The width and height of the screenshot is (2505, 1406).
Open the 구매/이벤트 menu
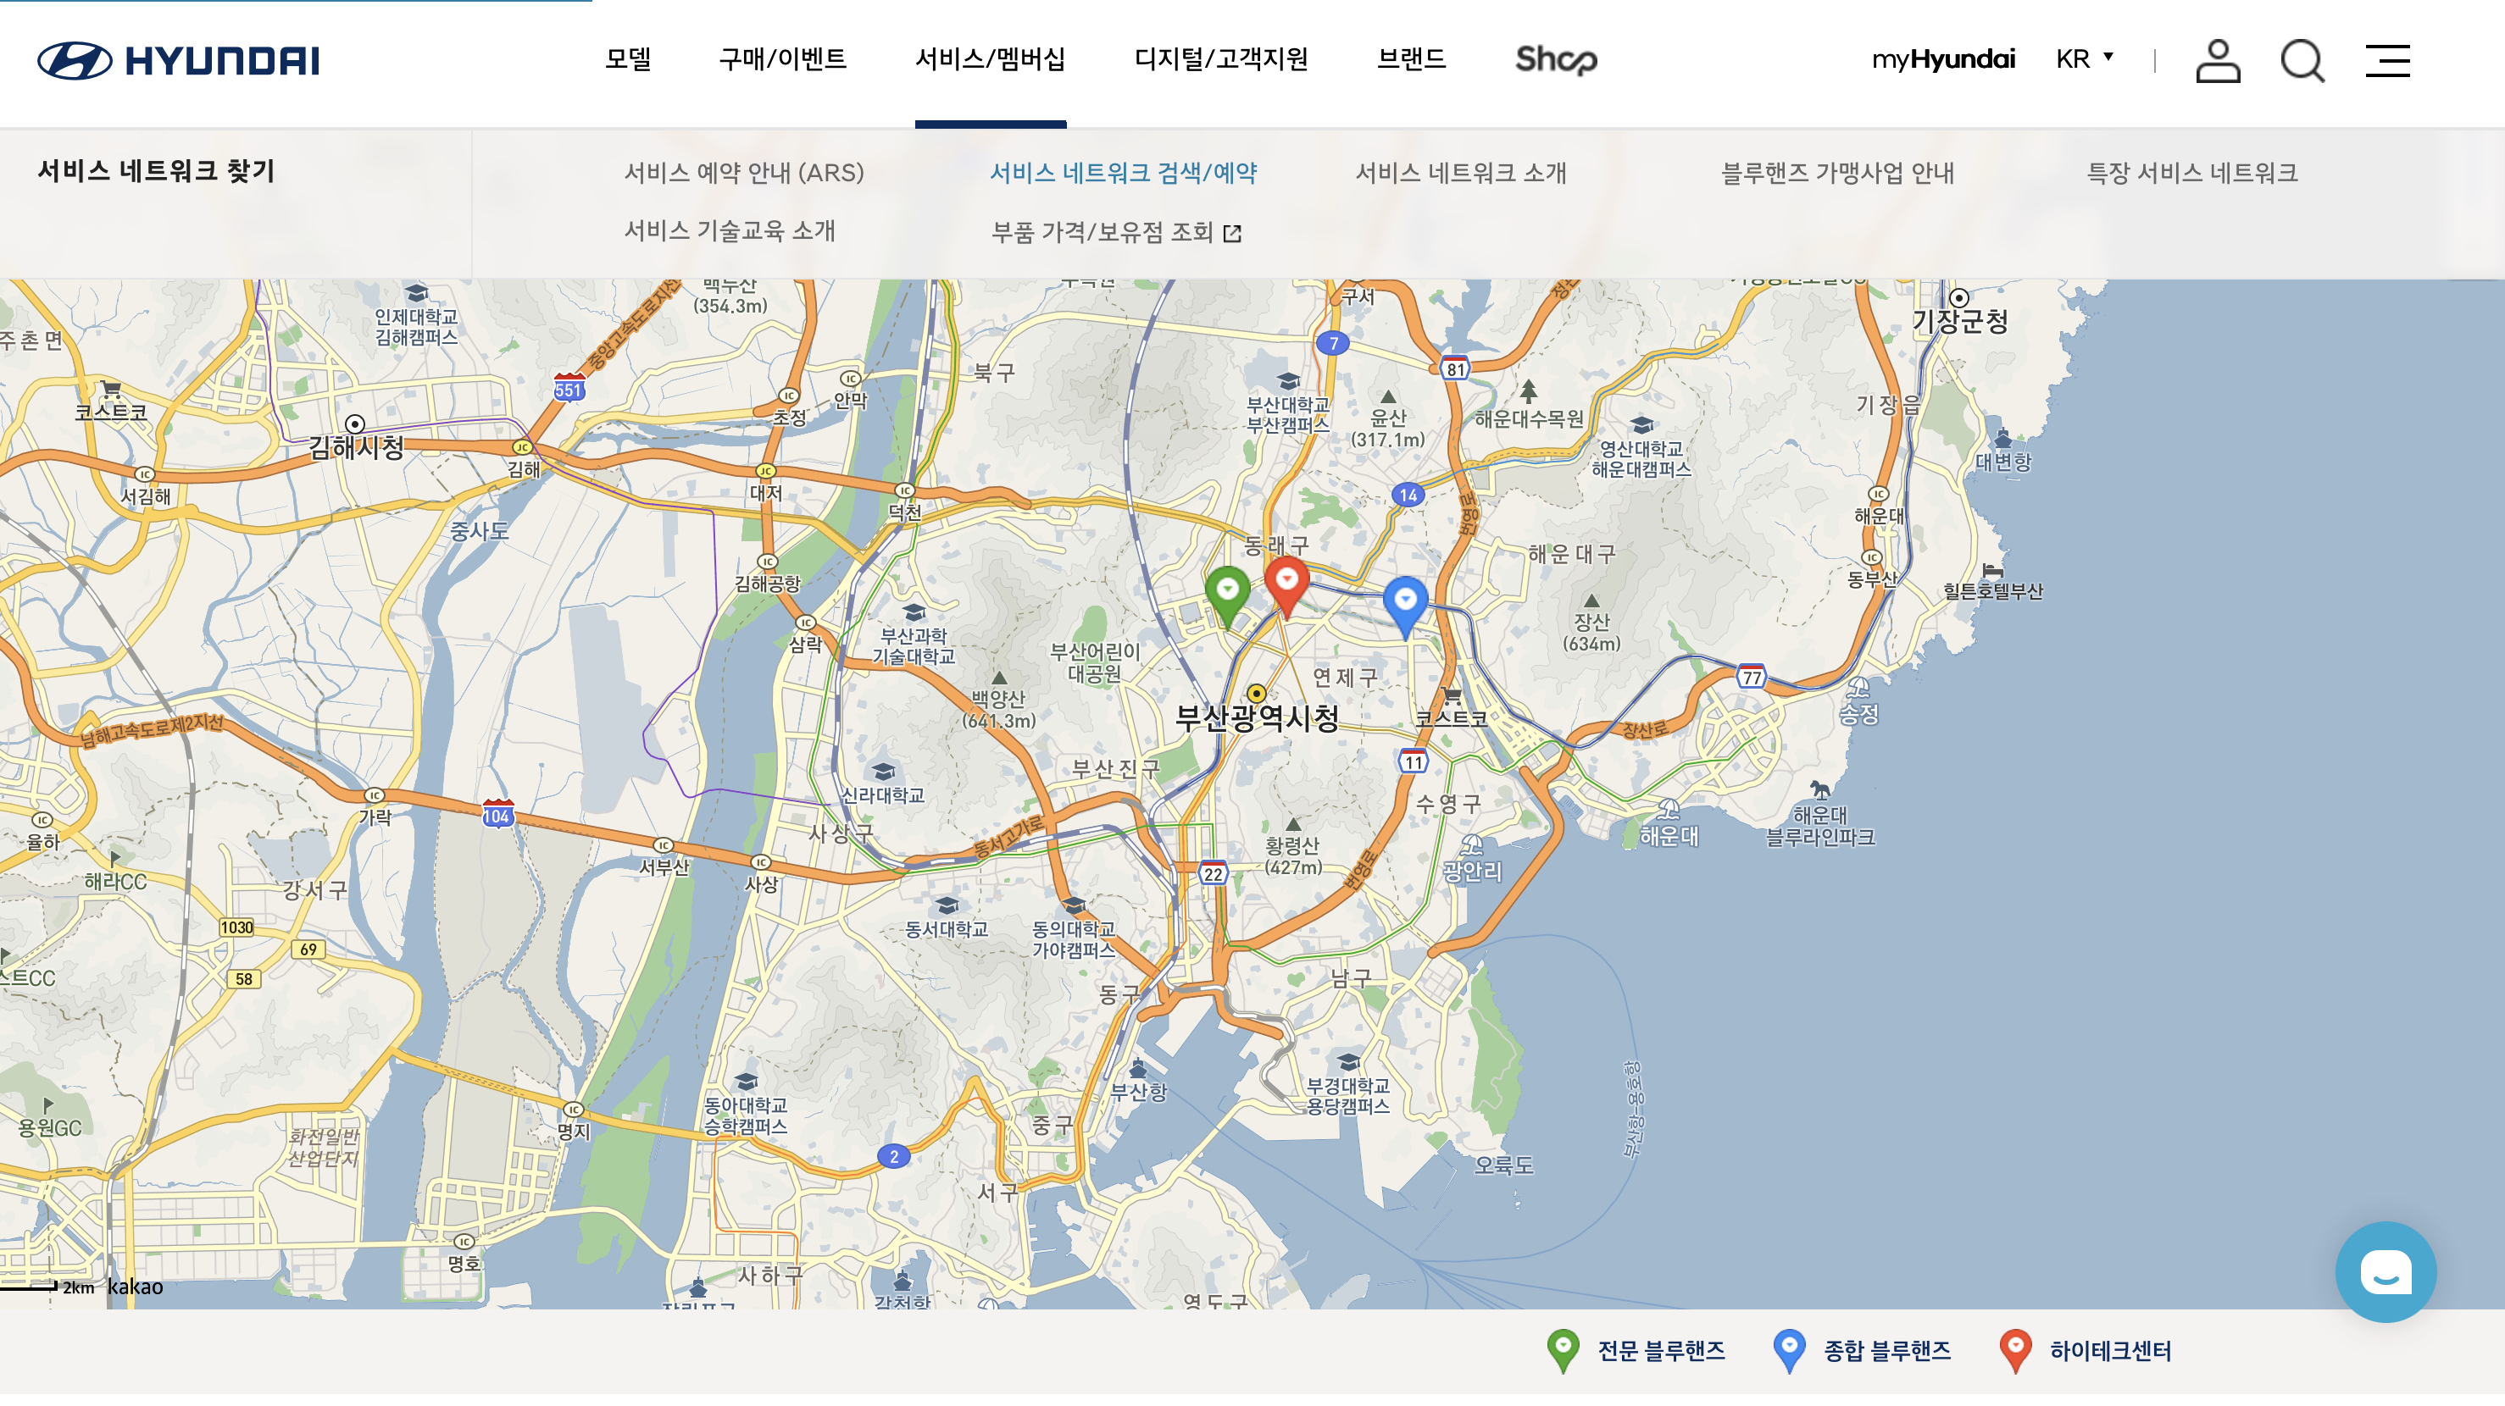[783, 59]
